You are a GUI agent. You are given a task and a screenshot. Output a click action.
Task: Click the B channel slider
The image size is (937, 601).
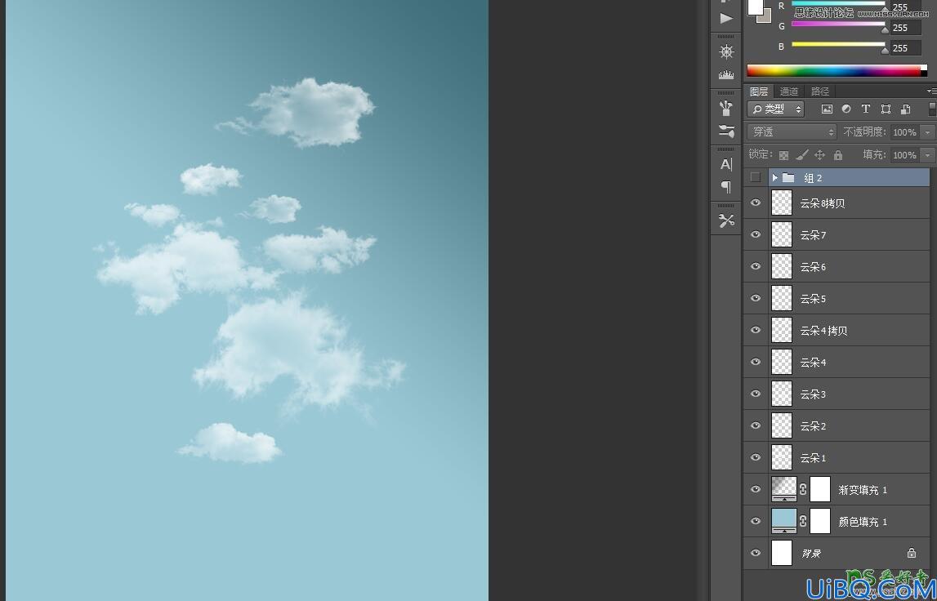pyautogui.click(x=838, y=44)
